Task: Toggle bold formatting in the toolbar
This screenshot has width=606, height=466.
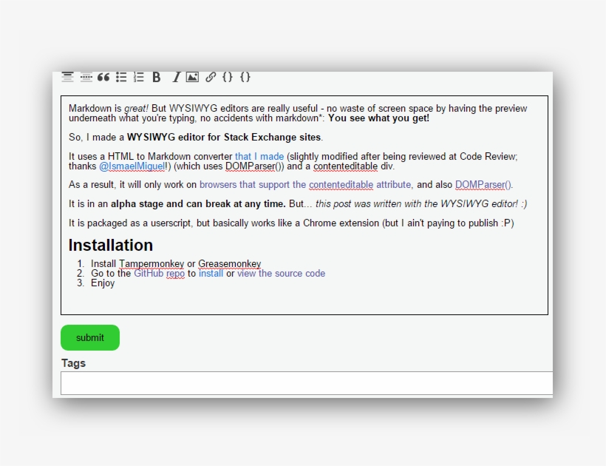Action: (x=156, y=77)
